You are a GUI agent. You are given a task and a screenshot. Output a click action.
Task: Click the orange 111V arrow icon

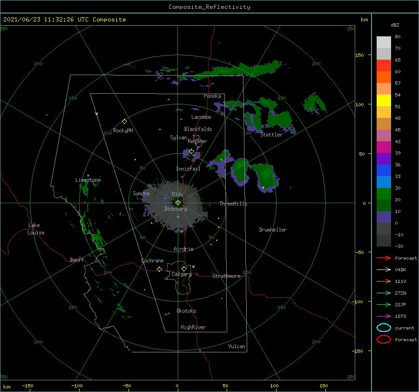pyautogui.click(x=384, y=281)
